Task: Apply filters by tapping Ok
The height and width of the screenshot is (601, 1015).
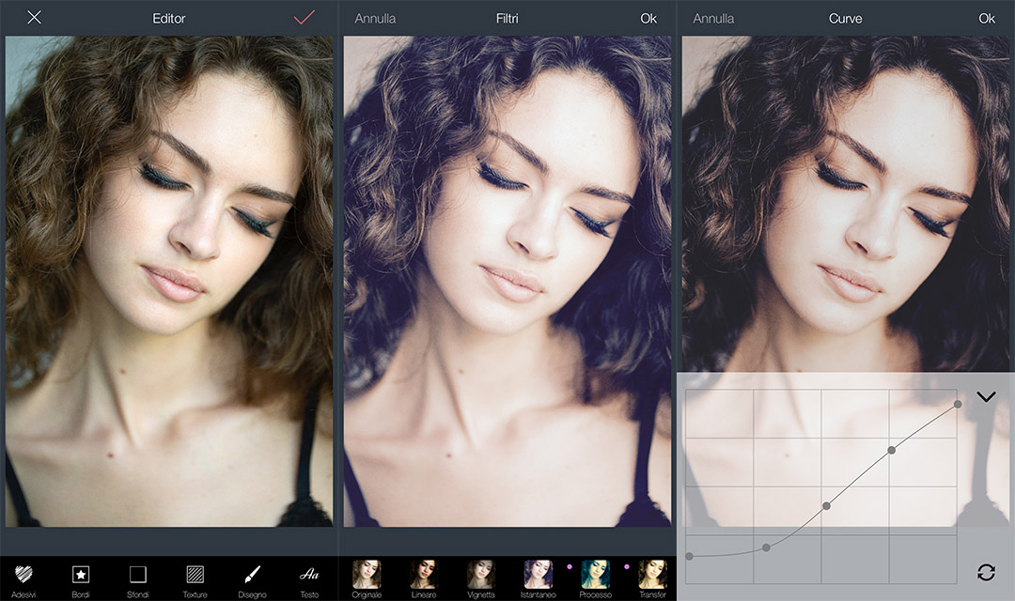Action: click(648, 17)
